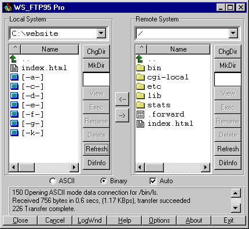Click the remote parent directory up-arrow icon
Screen dimensions: 249x229
(x=140, y=59)
